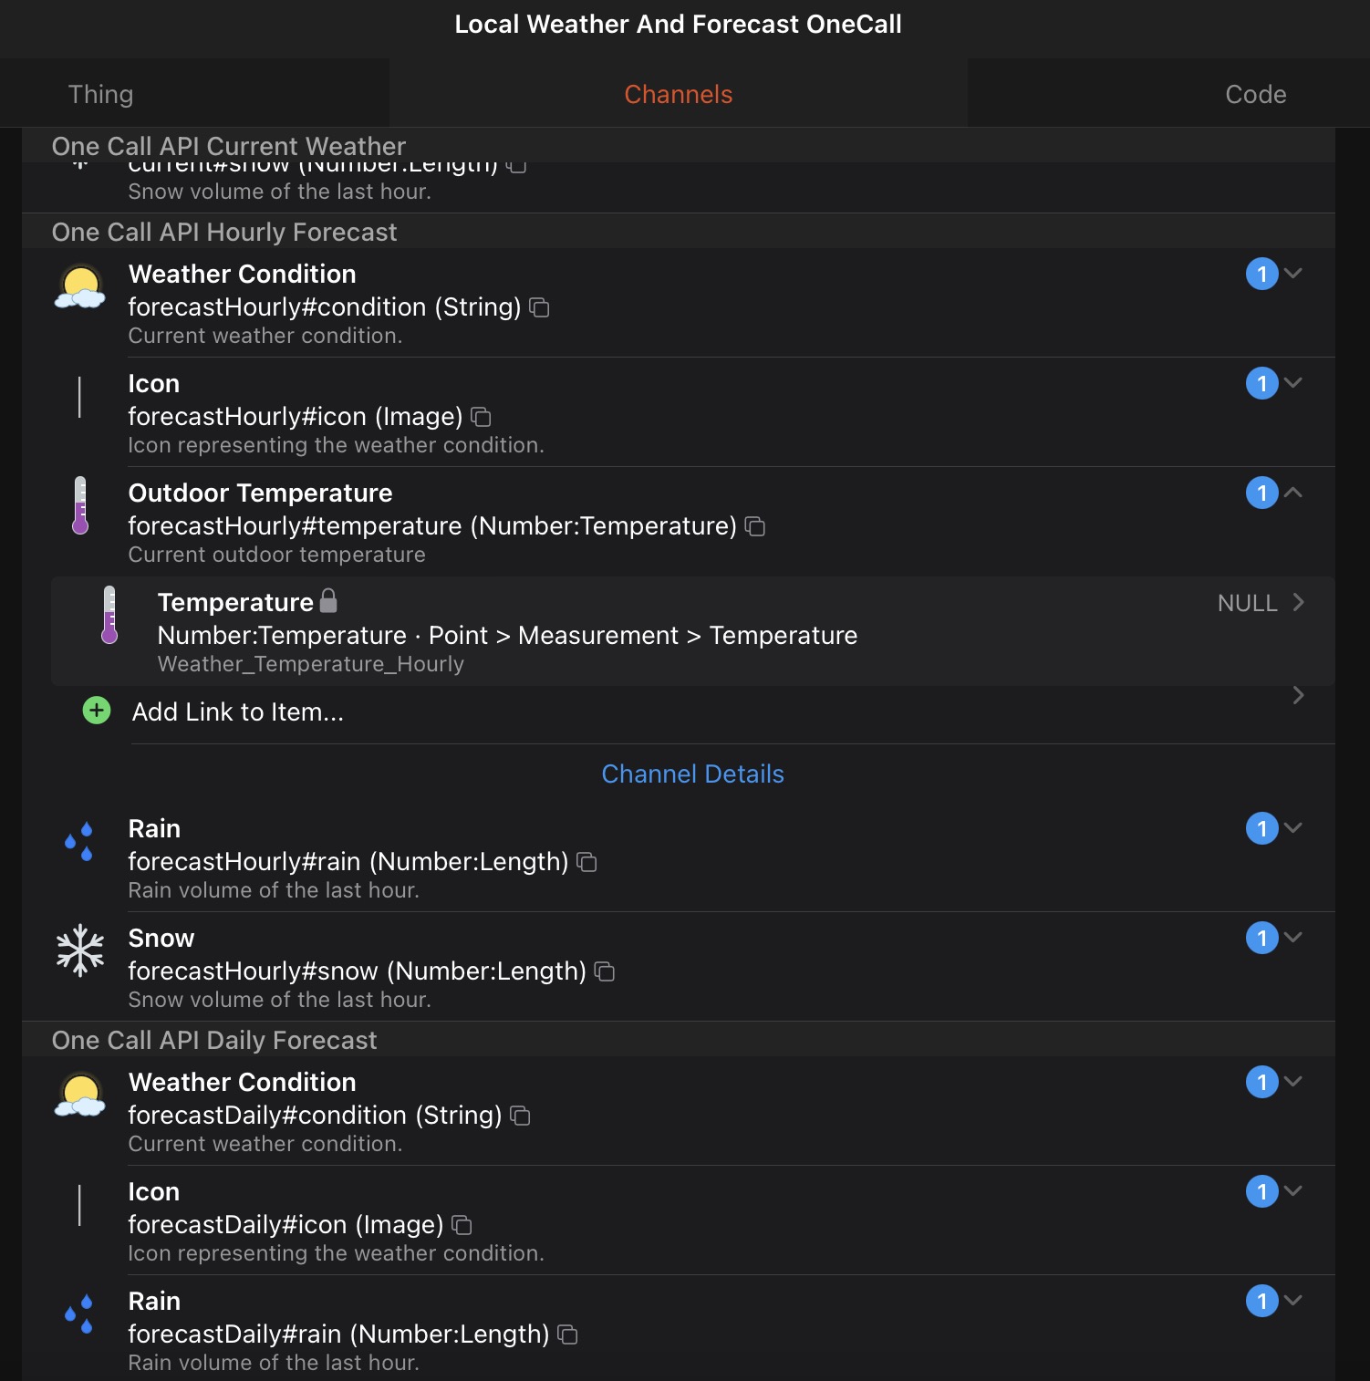Viewport: 1370px width, 1381px height.
Task: Expand the hourly Weather Condition channel
Action: [1293, 274]
